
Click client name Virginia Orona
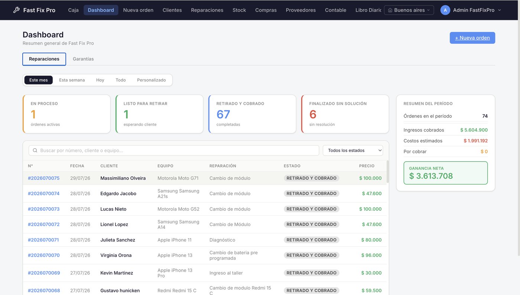tap(116, 255)
